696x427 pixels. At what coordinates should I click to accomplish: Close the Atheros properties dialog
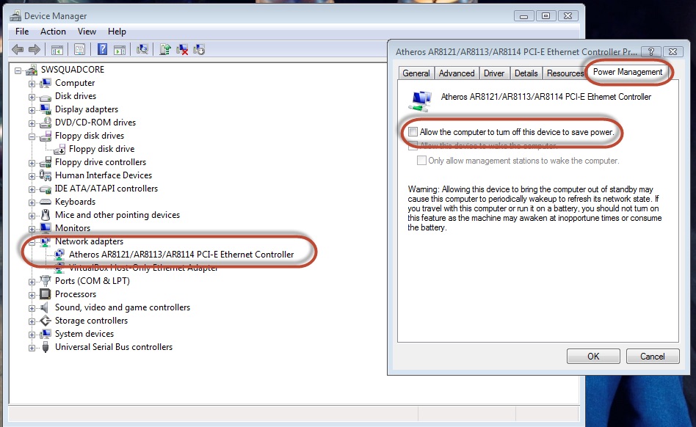point(673,51)
